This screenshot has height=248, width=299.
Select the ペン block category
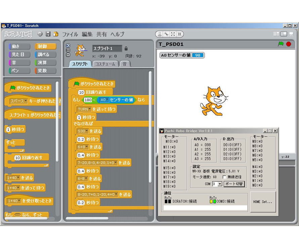(19, 71)
